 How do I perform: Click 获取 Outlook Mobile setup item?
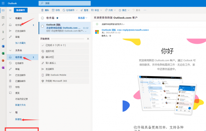[x=65, y=75]
